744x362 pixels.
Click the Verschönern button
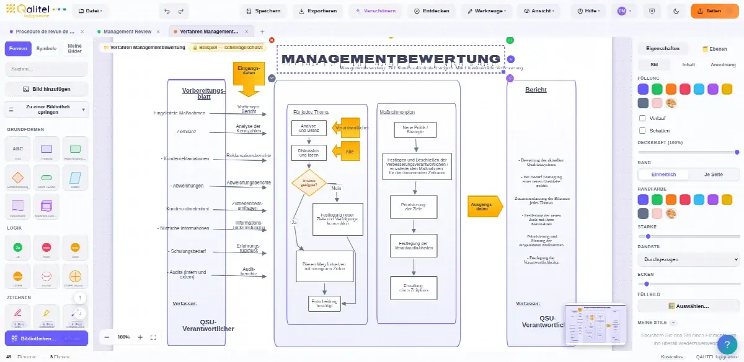(375, 11)
